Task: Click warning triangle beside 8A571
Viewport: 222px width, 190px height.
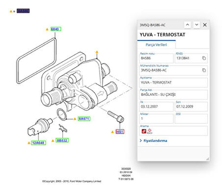Action: [x=75, y=119]
